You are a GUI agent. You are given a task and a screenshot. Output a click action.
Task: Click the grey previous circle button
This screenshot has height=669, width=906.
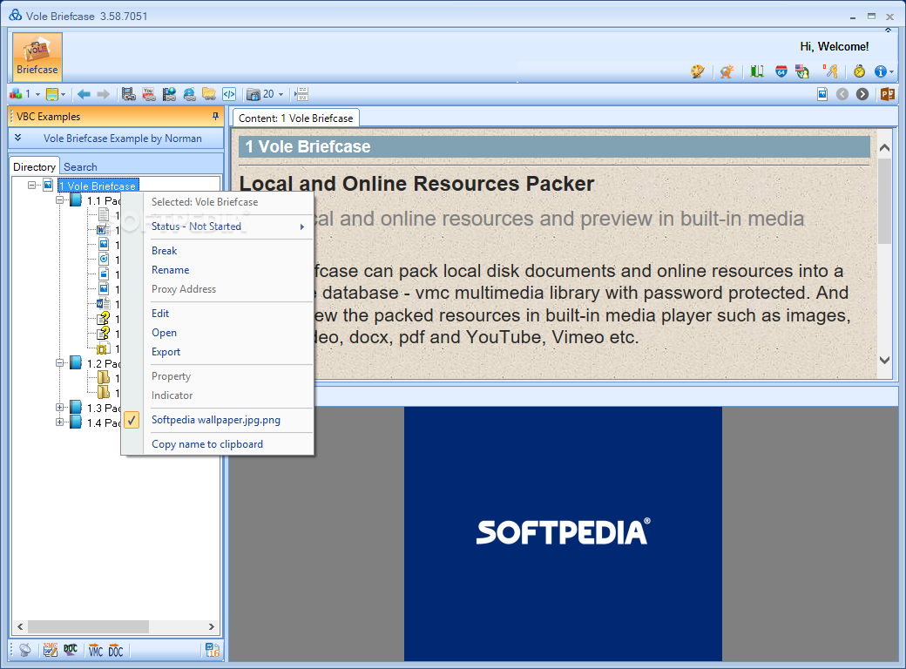(842, 94)
